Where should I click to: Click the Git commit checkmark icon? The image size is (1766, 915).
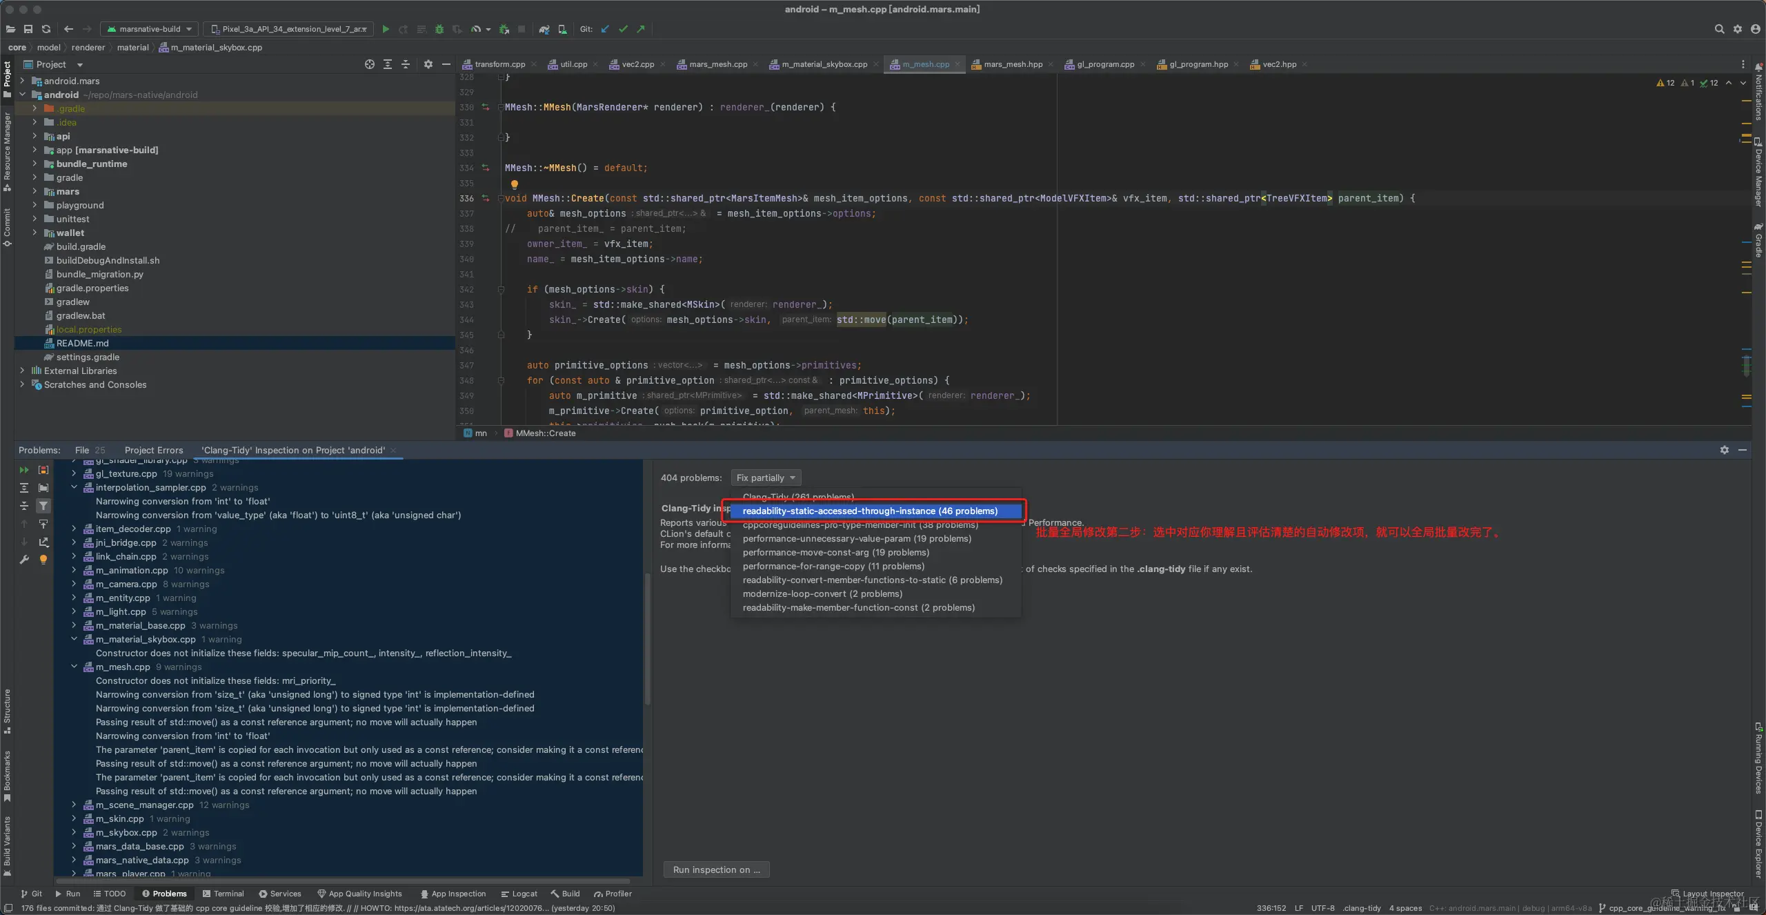point(623,29)
